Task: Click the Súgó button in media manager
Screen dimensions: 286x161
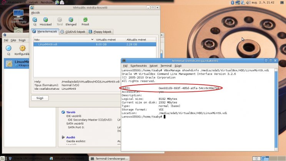Action: tap(40, 98)
